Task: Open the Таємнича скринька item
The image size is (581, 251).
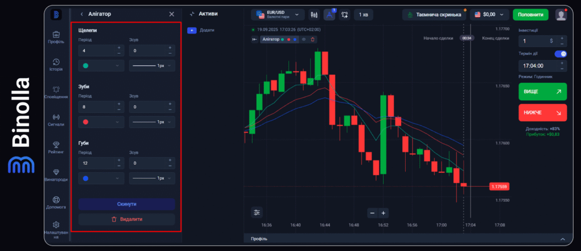Action: [x=433, y=15]
